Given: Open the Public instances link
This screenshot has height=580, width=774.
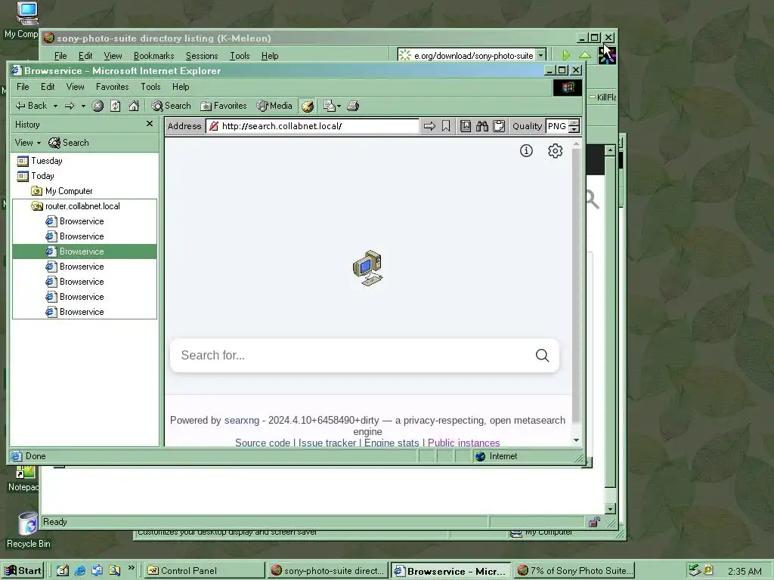Looking at the screenshot, I should point(463,443).
